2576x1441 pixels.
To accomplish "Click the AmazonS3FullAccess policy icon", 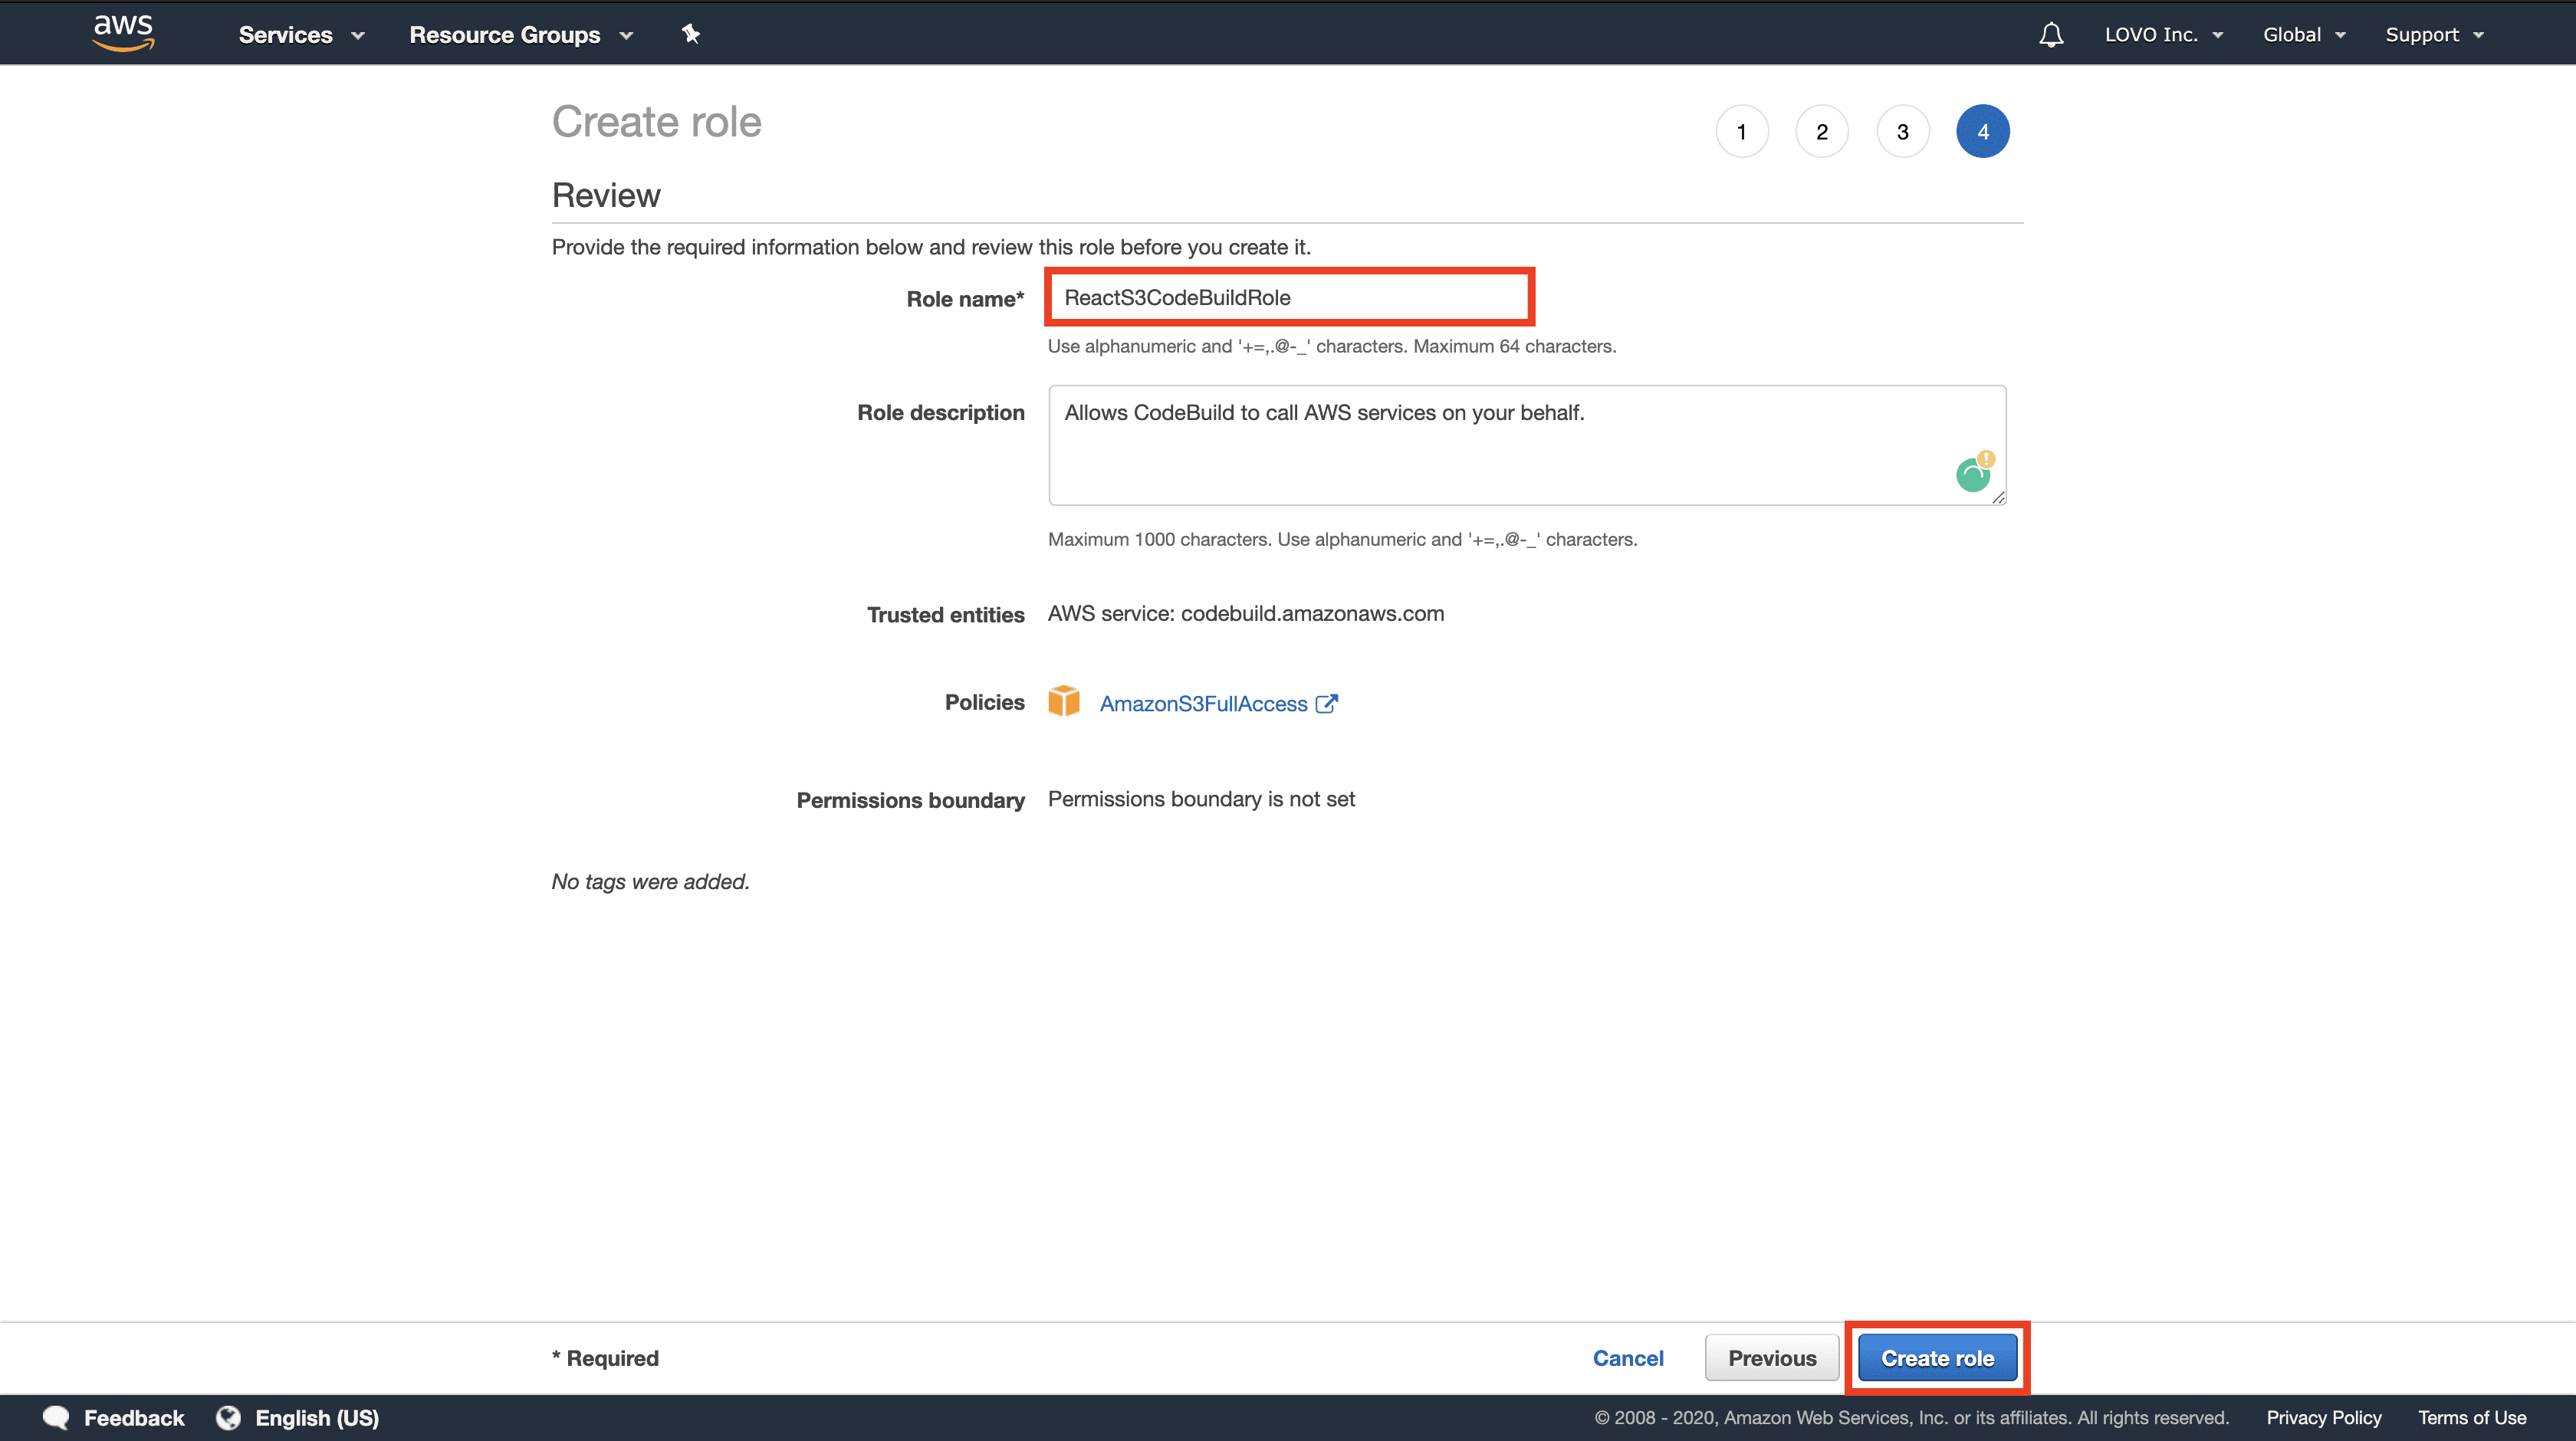I will [x=1062, y=704].
